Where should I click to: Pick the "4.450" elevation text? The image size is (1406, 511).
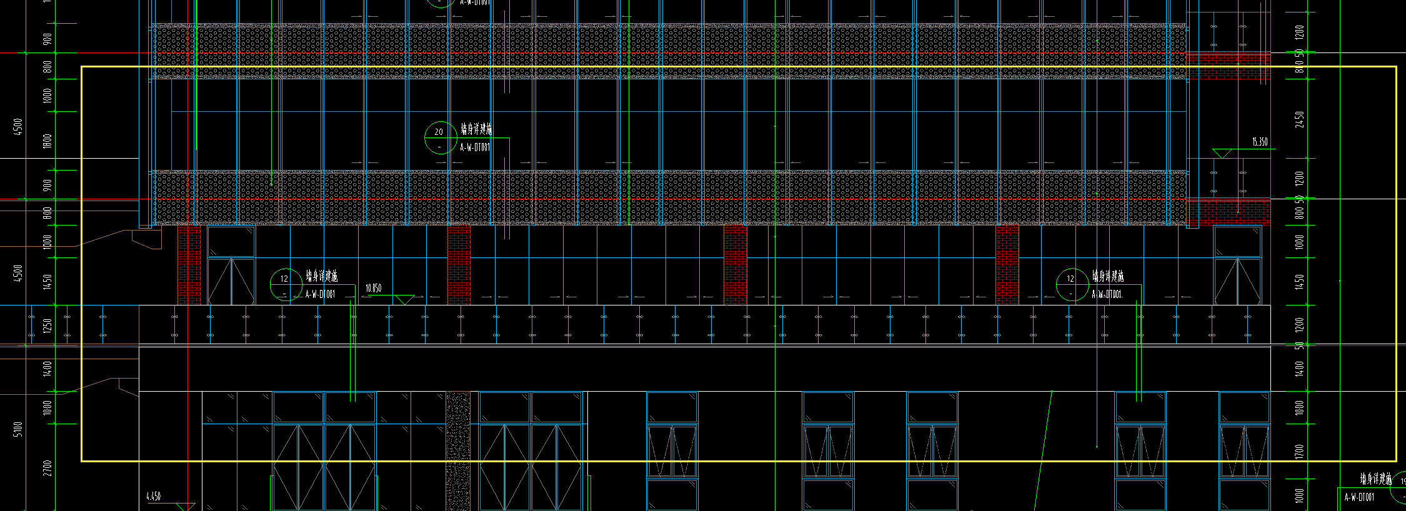click(154, 497)
